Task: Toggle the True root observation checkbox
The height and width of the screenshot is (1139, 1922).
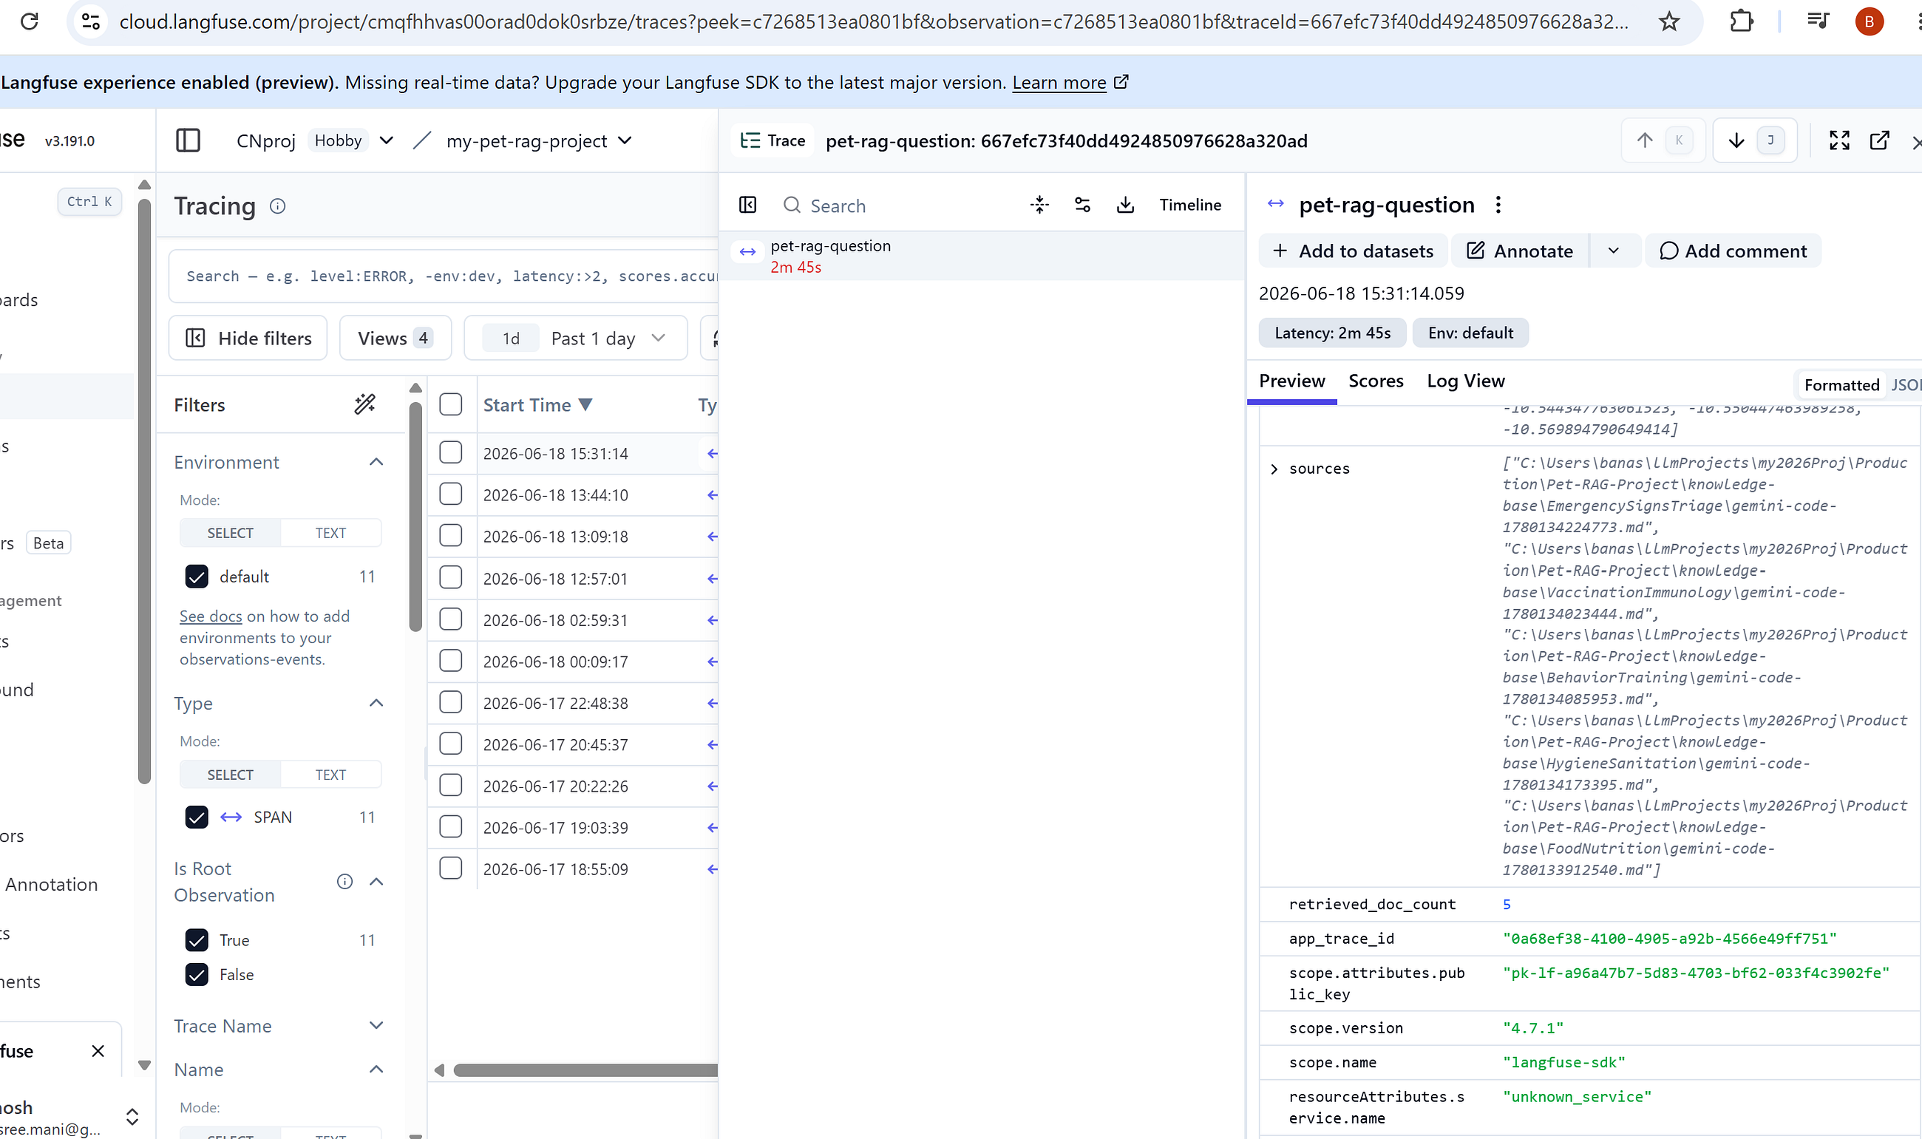Action: click(197, 939)
